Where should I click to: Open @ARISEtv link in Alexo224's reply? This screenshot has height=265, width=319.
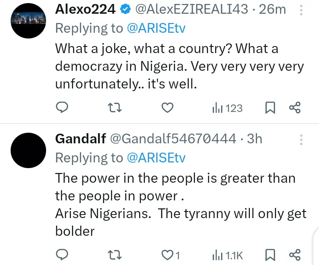156,28
